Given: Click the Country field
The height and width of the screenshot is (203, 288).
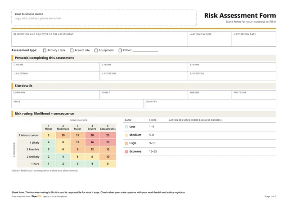Looking at the screenshot, I should point(210,104).
